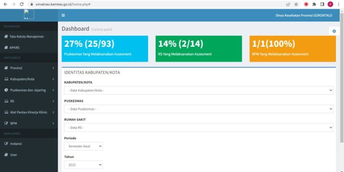Screen dimensions: 344x172
Task: Open the settings gear icon on the dashboard
Action: 334,31
